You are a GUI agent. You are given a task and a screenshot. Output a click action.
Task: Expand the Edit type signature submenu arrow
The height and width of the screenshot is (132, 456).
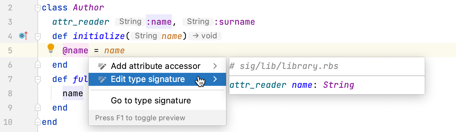[x=215, y=79]
